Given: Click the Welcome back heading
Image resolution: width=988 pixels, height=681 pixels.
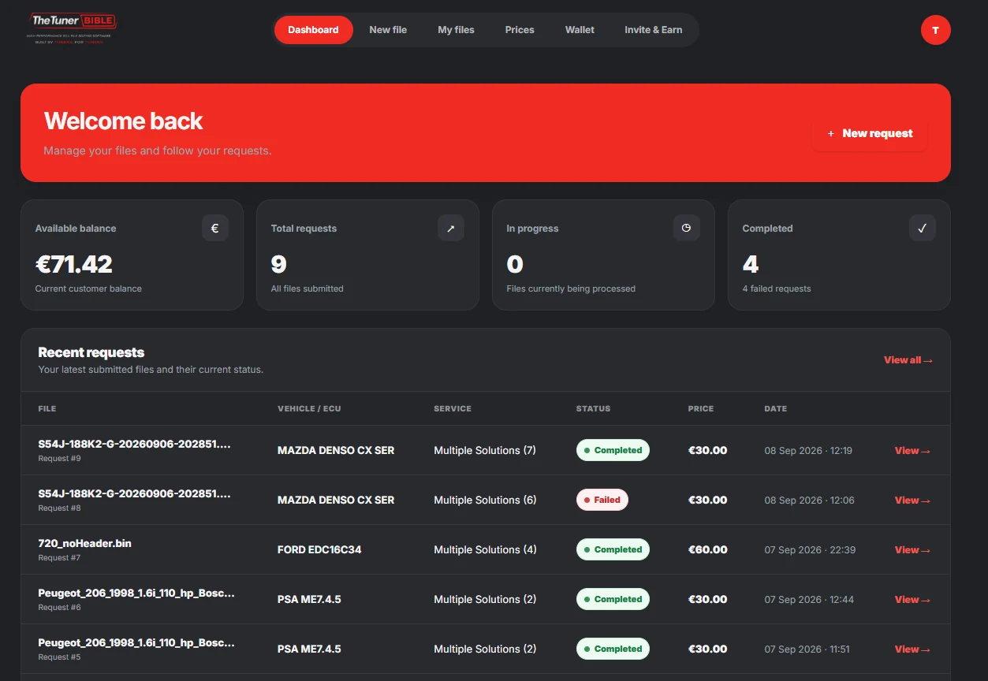Looking at the screenshot, I should pyautogui.click(x=124, y=121).
